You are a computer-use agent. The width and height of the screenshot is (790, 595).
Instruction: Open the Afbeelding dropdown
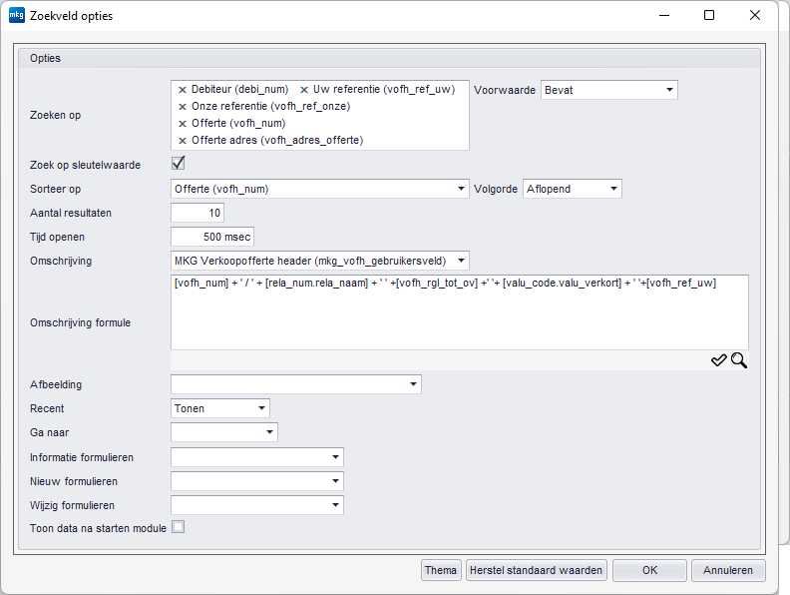[x=296, y=384]
